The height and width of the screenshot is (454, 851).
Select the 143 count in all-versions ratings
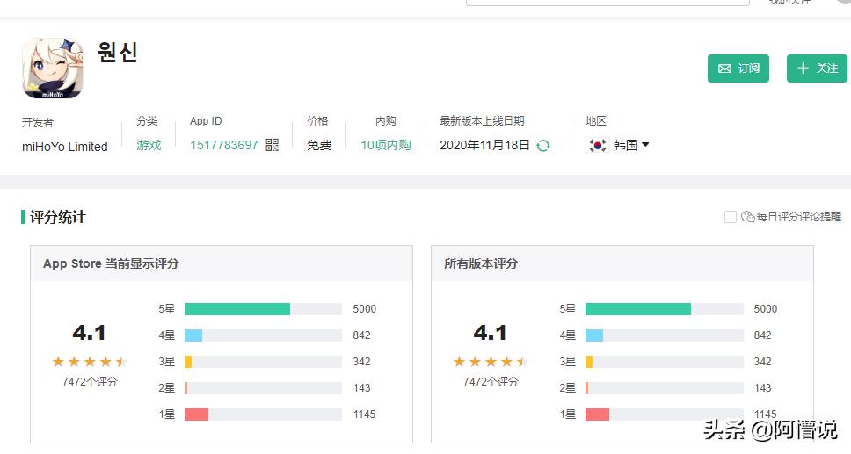(762, 388)
